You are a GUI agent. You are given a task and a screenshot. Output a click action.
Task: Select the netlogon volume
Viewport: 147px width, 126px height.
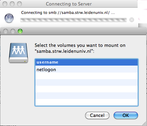click(x=87, y=69)
